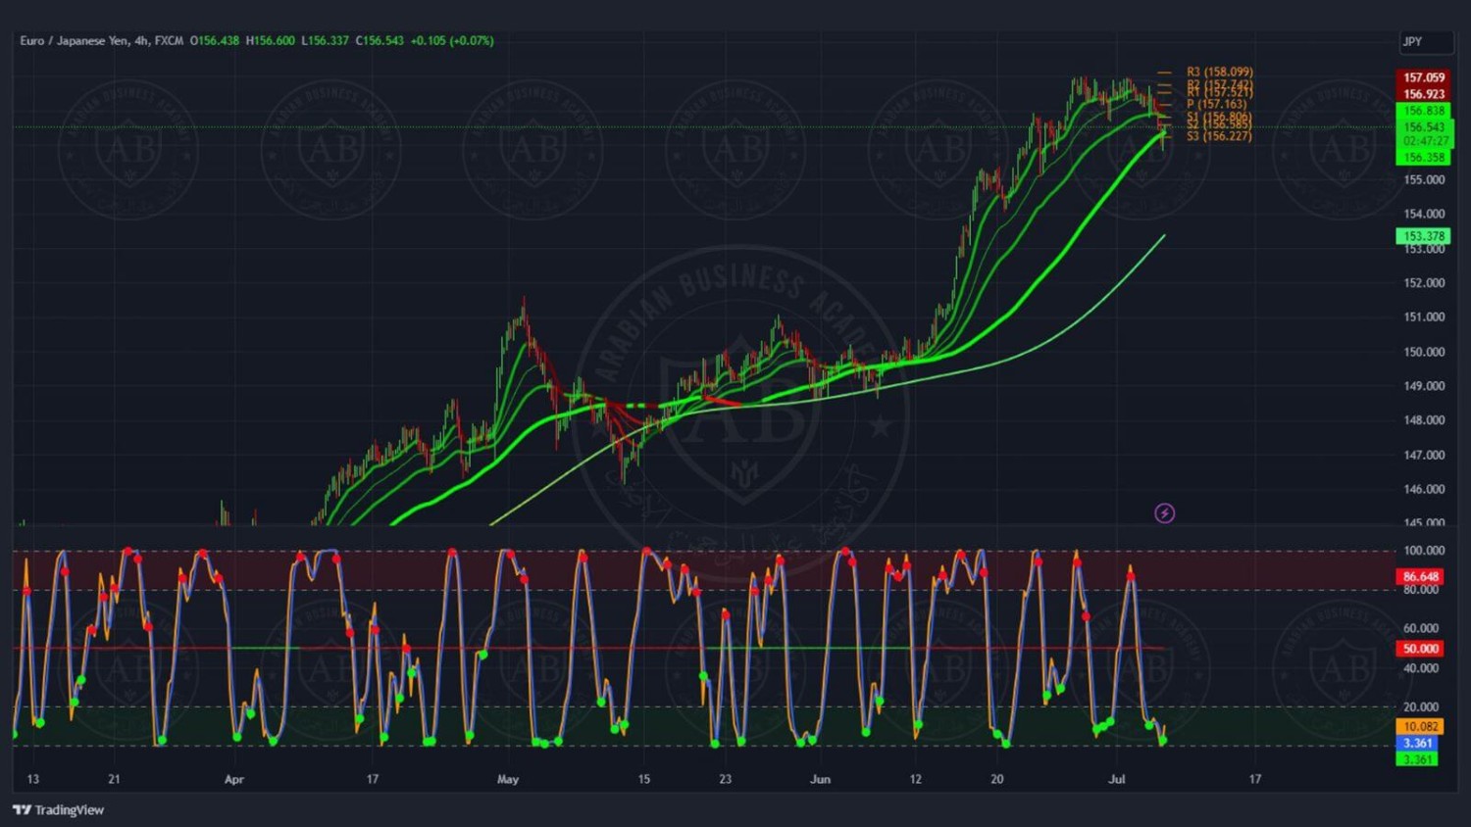Click the P (157.163) pivot label
This screenshot has width=1471, height=827.
click(x=1216, y=104)
